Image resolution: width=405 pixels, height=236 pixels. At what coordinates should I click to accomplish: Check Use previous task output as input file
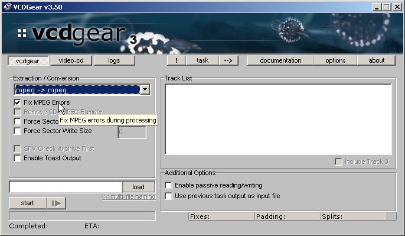coord(168,196)
